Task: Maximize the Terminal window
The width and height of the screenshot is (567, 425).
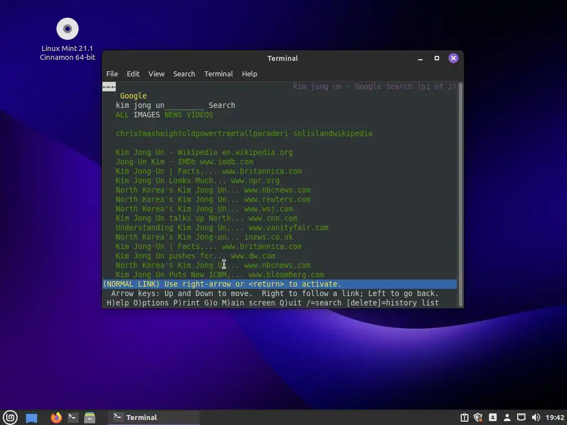Action: point(437,58)
